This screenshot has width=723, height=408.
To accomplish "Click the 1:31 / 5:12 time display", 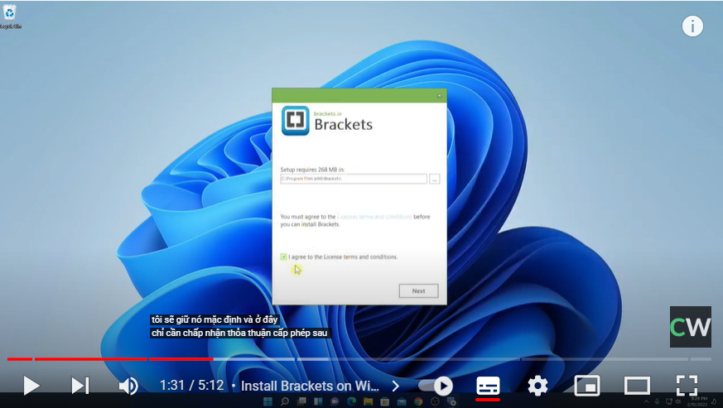I will click(x=192, y=386).
